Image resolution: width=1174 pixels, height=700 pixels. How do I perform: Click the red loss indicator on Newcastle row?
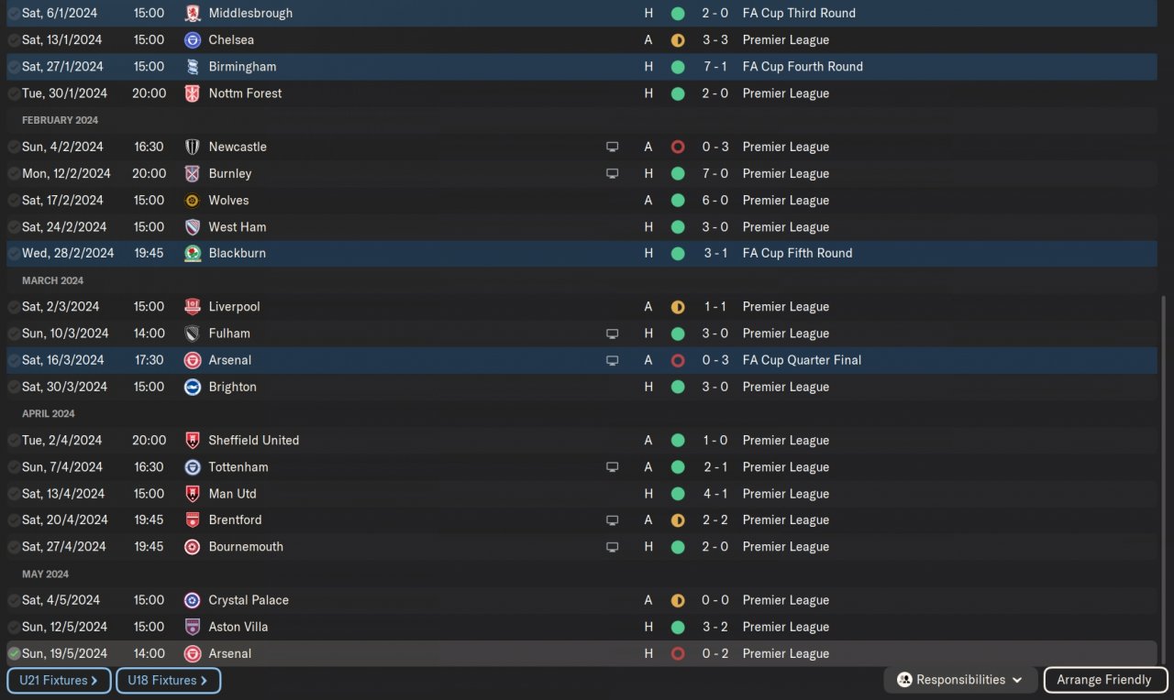click(x=678, y=147)
